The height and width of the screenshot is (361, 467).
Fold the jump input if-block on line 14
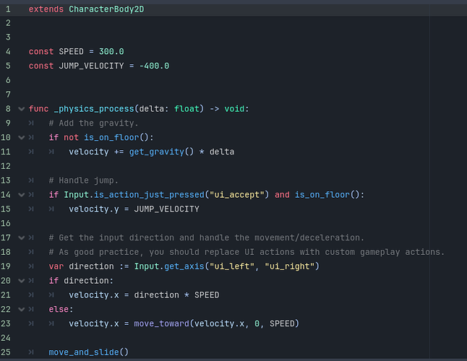click(21, 195)
